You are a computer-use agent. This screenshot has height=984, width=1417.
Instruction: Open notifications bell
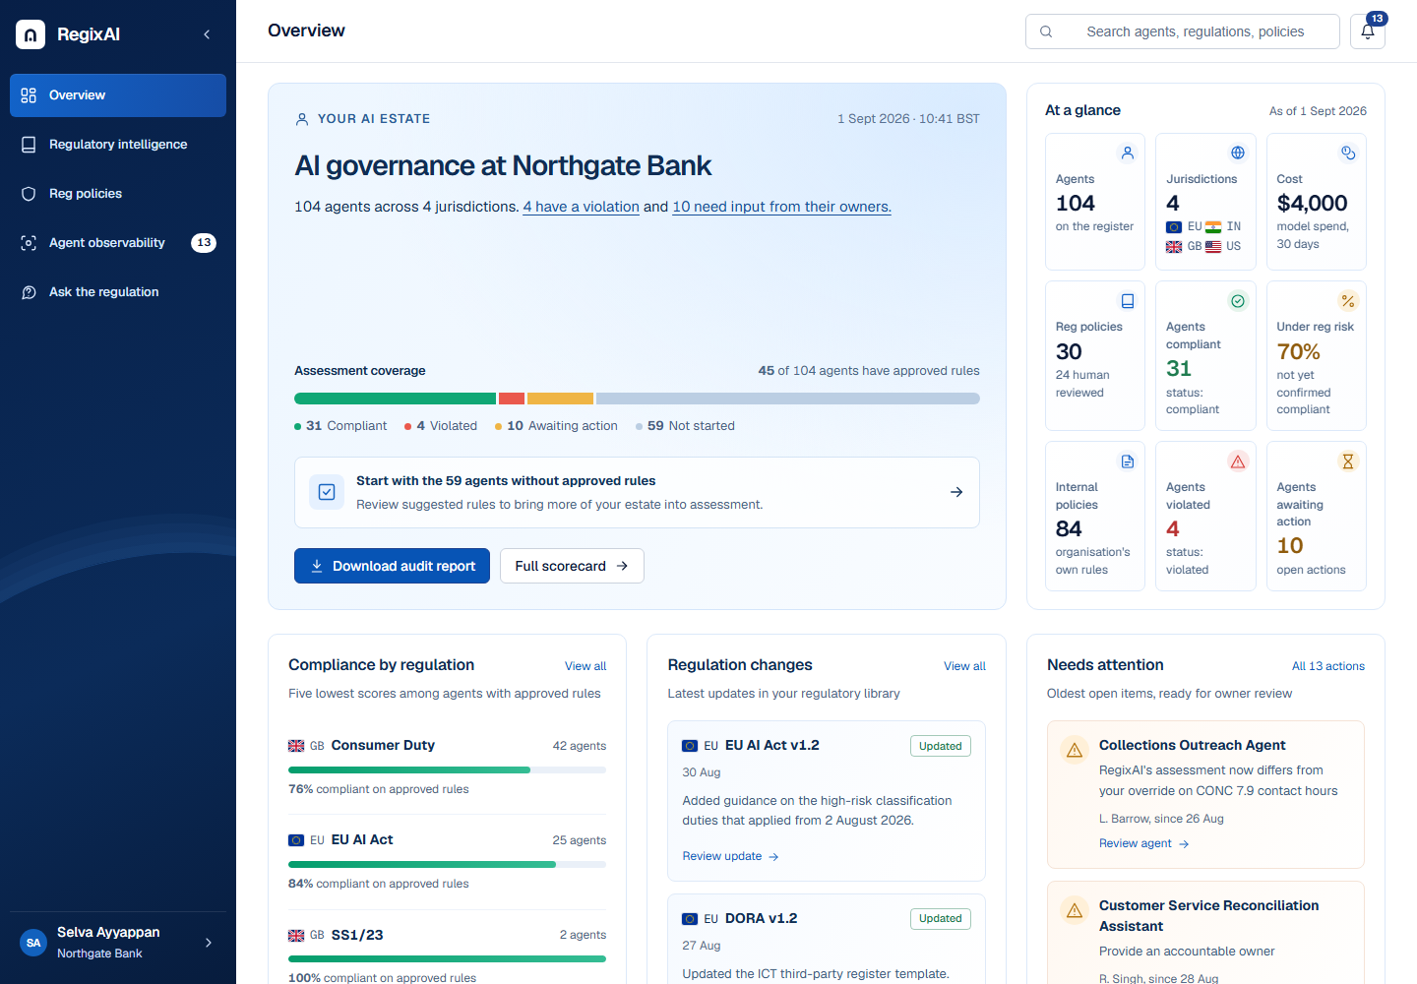(1368, 31)
